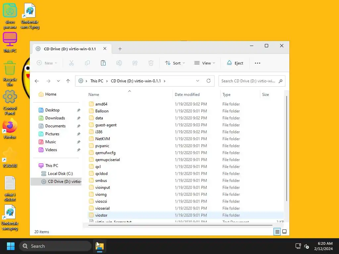Go forward with the right arrow
Screen dimensions: 339x254
(48, 81)
